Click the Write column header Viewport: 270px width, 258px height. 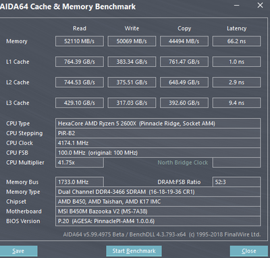tap(132, 28)
